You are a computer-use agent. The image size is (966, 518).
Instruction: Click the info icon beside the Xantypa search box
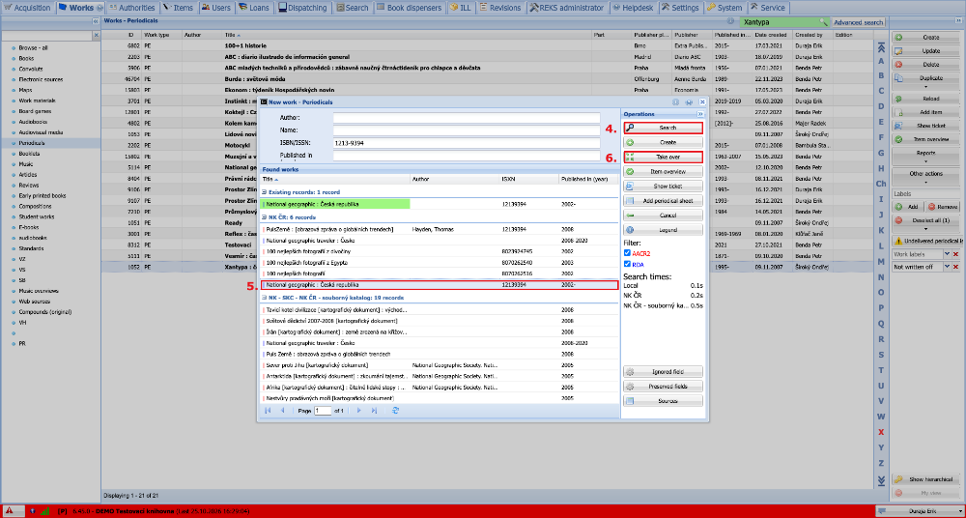(x=732, y=22)
